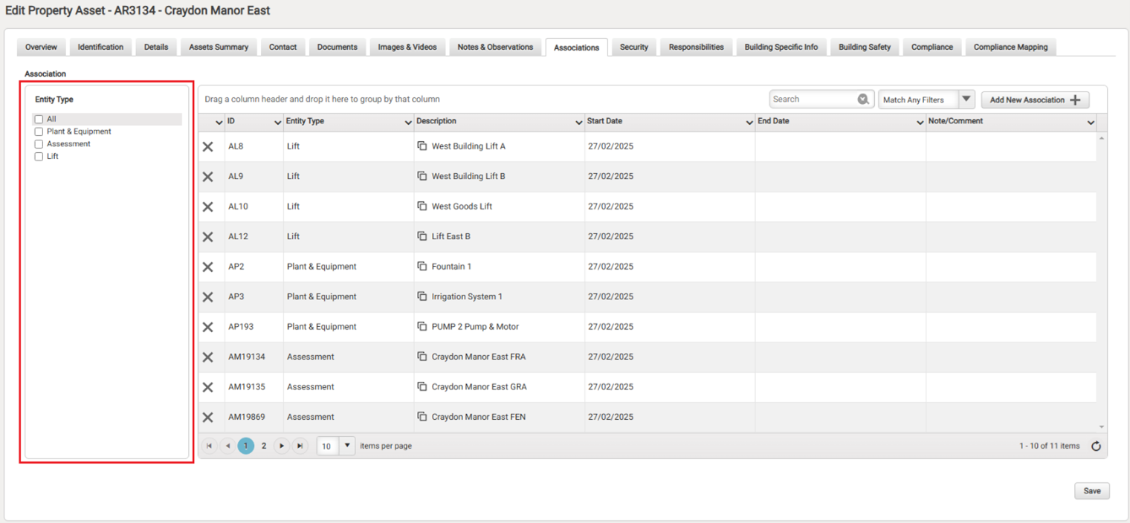The image size is (1130, 523).
Task: Tick the All entity type checkbox
Action: 39,119
